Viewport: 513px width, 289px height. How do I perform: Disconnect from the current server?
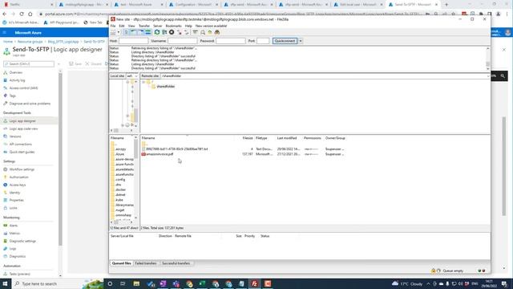pyautogui.click(x=180, y=32)
